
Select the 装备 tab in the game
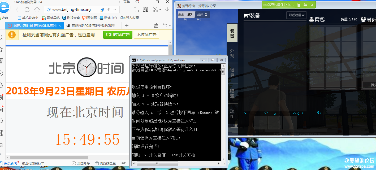(232, 33)
